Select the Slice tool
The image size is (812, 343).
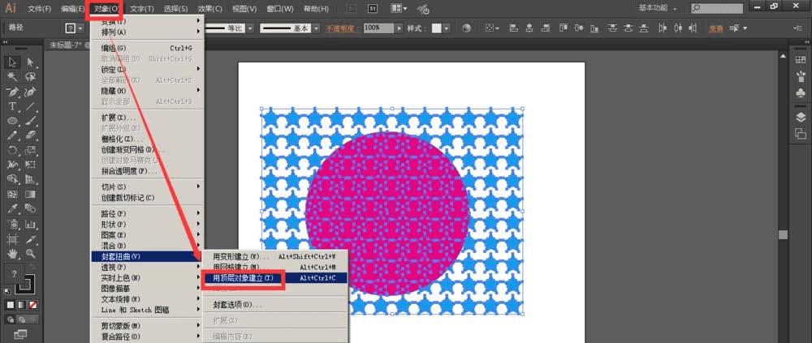coord(31,239)
